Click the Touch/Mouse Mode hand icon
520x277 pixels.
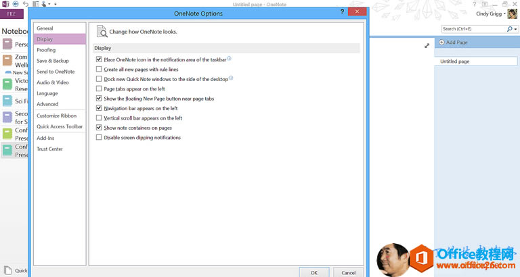tap(44, 4)
